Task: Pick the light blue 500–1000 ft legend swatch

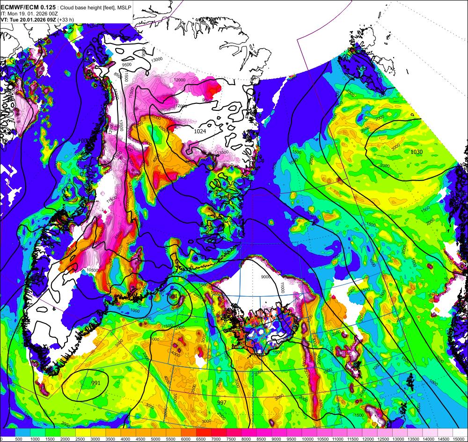Action: [x=22, y=432]
